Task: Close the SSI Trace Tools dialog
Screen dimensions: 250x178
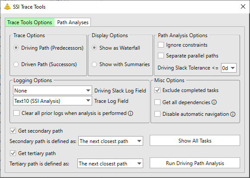Action: tap(243, 6)
